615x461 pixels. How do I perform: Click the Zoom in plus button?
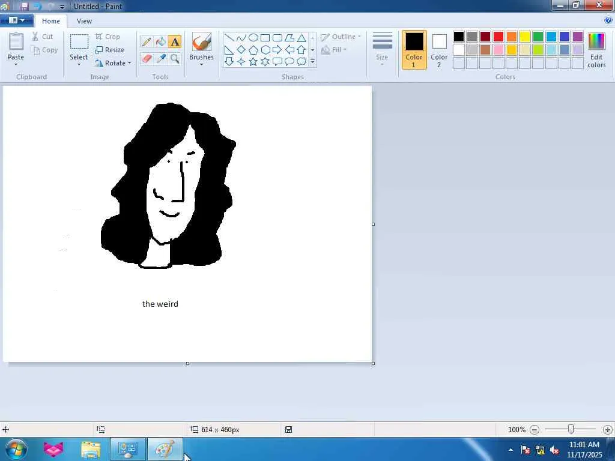(607, 430)
